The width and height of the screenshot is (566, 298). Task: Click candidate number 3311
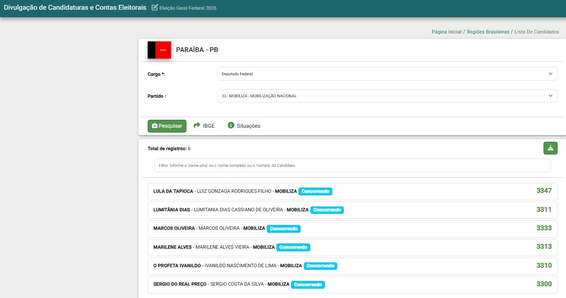pos(544,210)
